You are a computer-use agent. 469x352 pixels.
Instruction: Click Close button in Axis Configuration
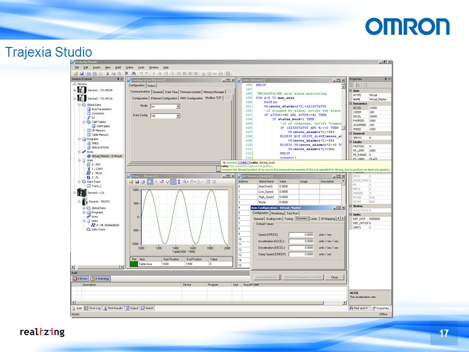335,277
